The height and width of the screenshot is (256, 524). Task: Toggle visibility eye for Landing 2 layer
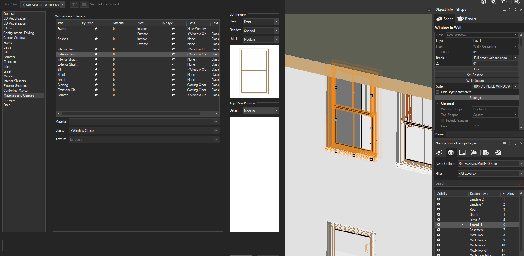click(x=439, y=199)
